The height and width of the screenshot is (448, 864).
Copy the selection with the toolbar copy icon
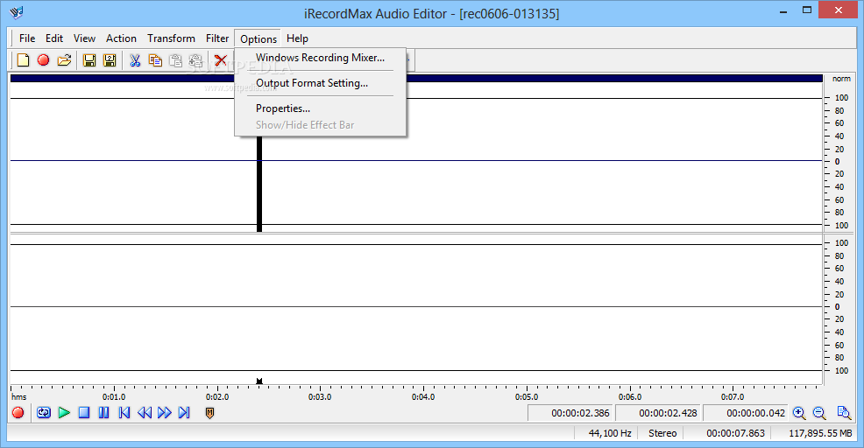(155, 60)
